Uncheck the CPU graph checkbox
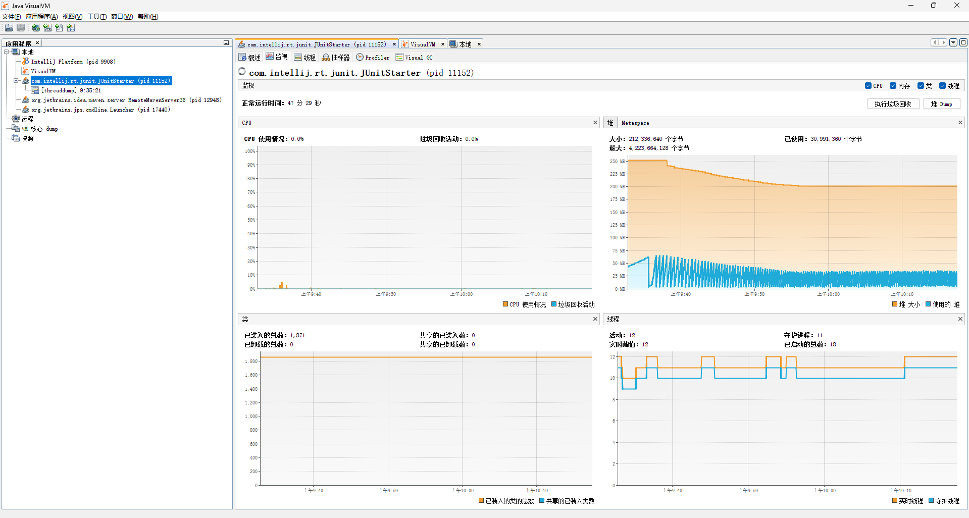Viewport: 969px width, 518px height. 868,86
